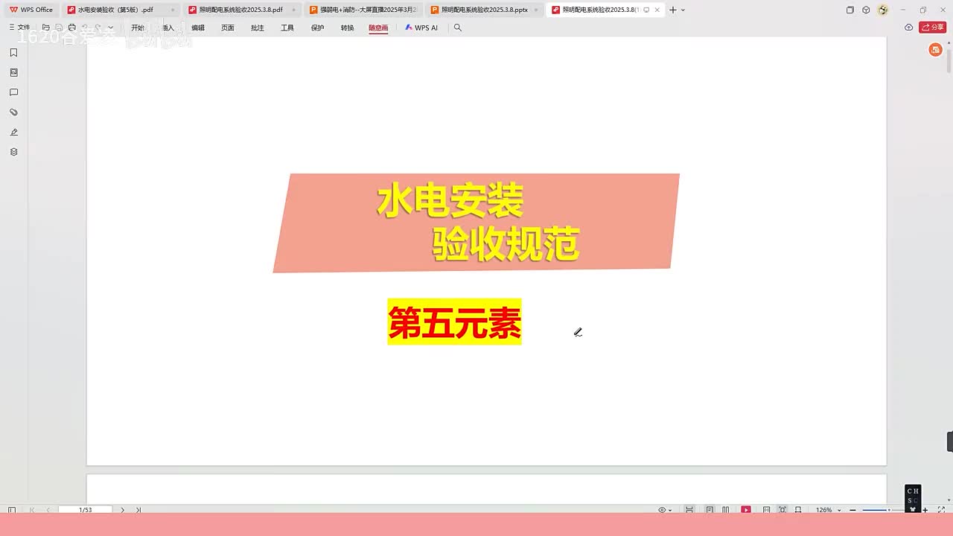This screenshot has width=953, height=536.
Task: Click the zoom in plus button
Action: [925, 510]
